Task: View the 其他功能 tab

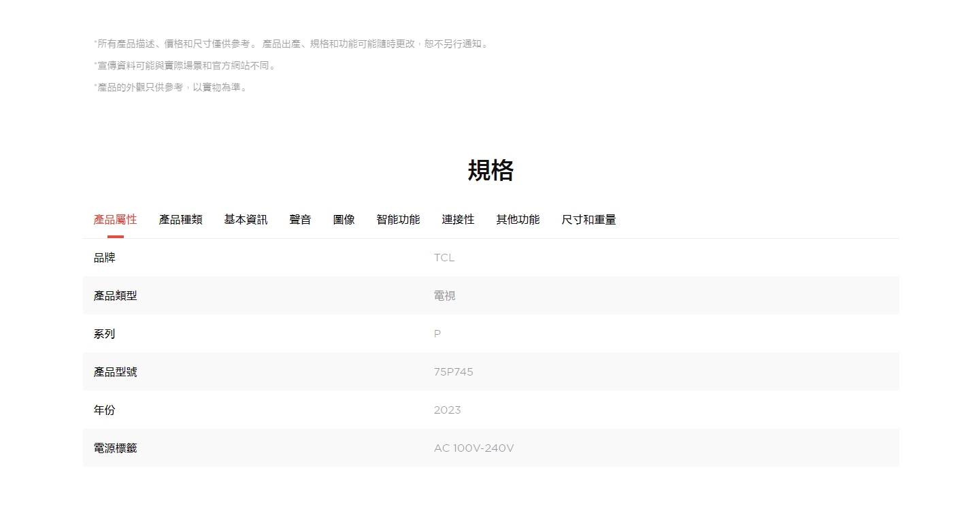Action: click(x=518, y=220)
